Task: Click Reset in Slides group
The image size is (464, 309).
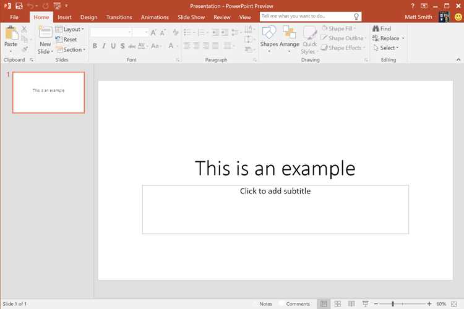Action: (67, 40)
